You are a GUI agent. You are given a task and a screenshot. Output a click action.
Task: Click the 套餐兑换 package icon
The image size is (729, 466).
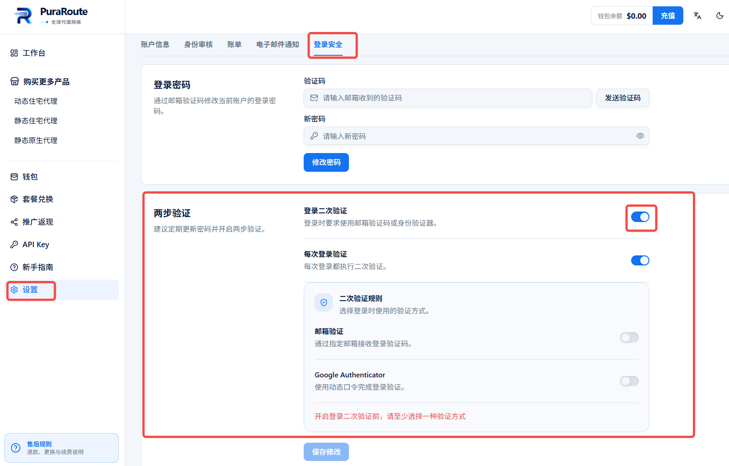(x=14, y=199)
